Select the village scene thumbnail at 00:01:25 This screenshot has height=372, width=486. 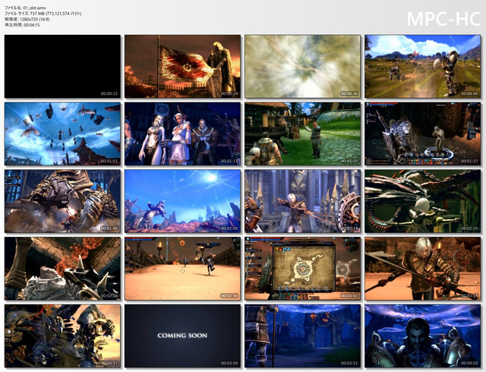coord(302,134)
